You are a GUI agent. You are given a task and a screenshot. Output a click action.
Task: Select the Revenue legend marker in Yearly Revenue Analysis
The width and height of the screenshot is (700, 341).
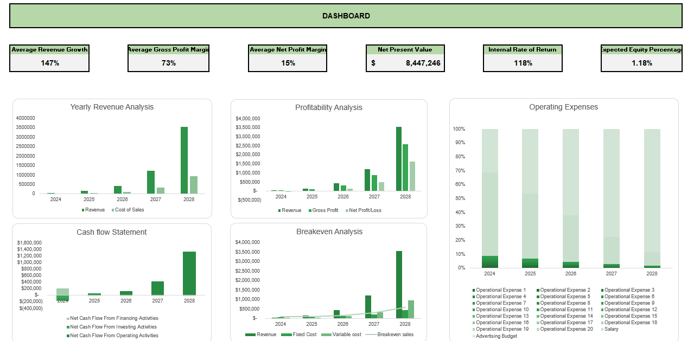pyautogui.click(x=82, y=209)
